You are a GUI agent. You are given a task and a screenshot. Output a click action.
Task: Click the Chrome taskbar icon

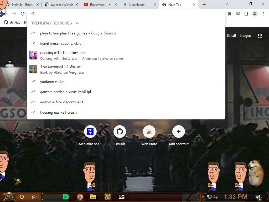(x=80, y=197)
